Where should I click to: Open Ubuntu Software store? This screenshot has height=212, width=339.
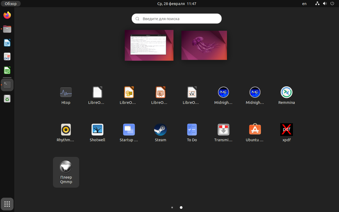point(255,133)
